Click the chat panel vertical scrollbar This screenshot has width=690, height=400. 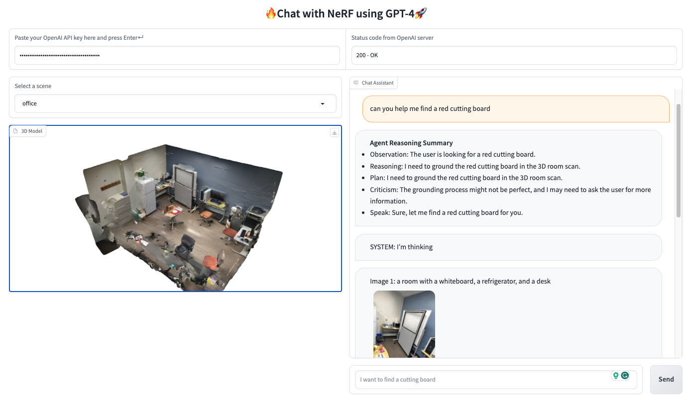679,161
